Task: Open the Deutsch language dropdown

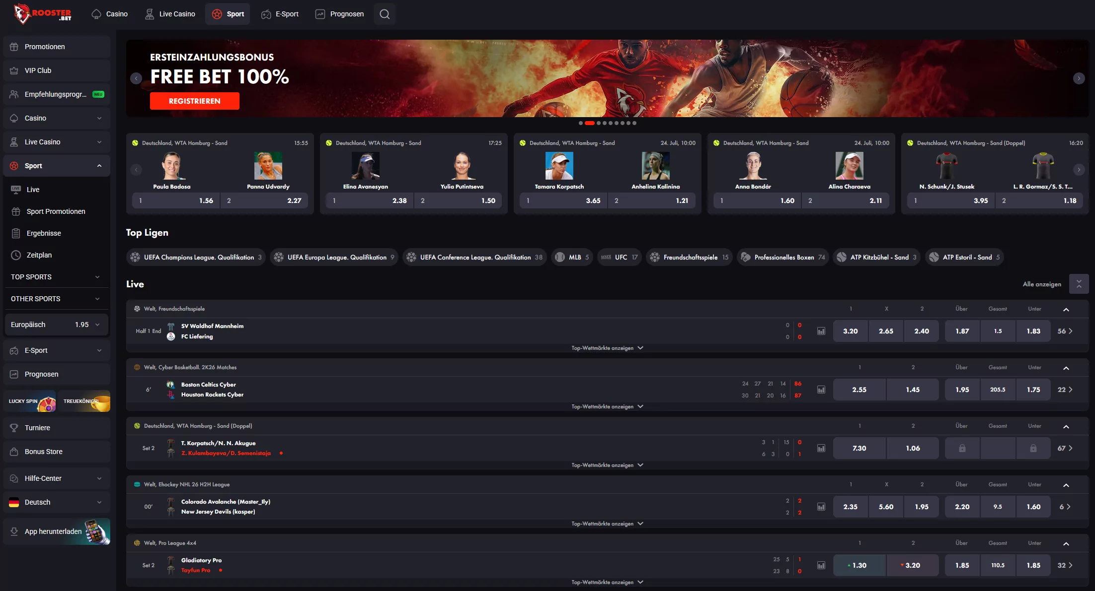Action: [57, 502]
